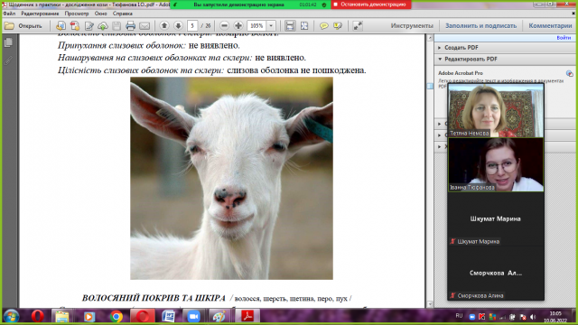Viewport: 578px width, 325px height.
Task: Go to previous page with up arrow
Action: click(x=164, y=25)
